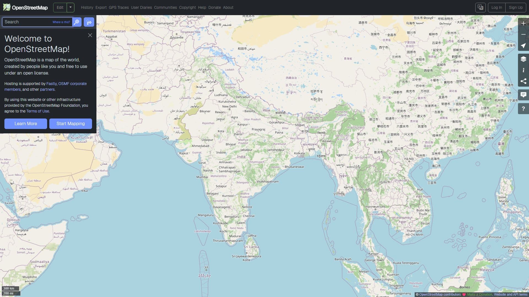Click the Log In button
This screenshot has width=529, height=297.
(496, 7)
